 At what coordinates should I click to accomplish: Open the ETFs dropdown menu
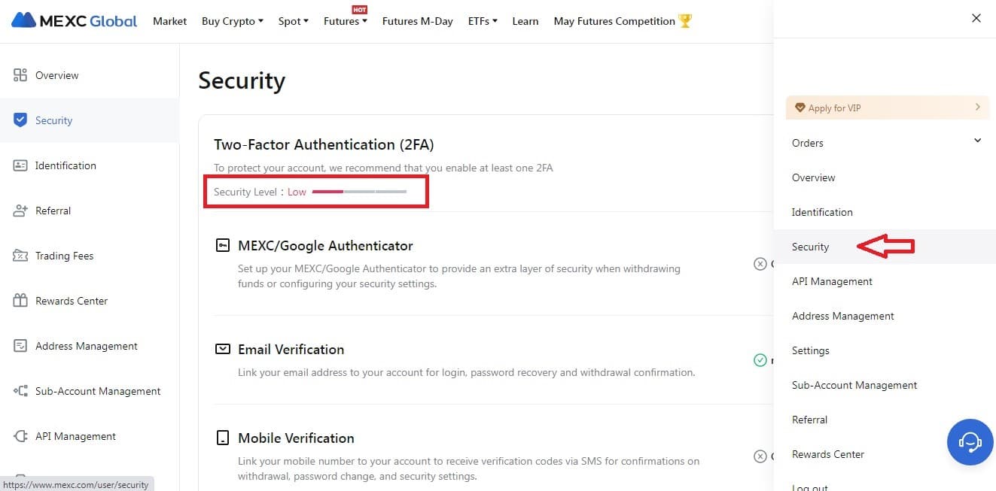pyautogui.click(x=483, y=21)
